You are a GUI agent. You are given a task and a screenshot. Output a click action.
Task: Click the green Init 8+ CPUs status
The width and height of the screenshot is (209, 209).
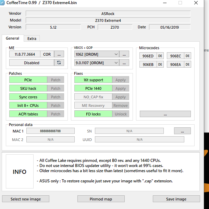pyautogui.click(x=28, y=106)
